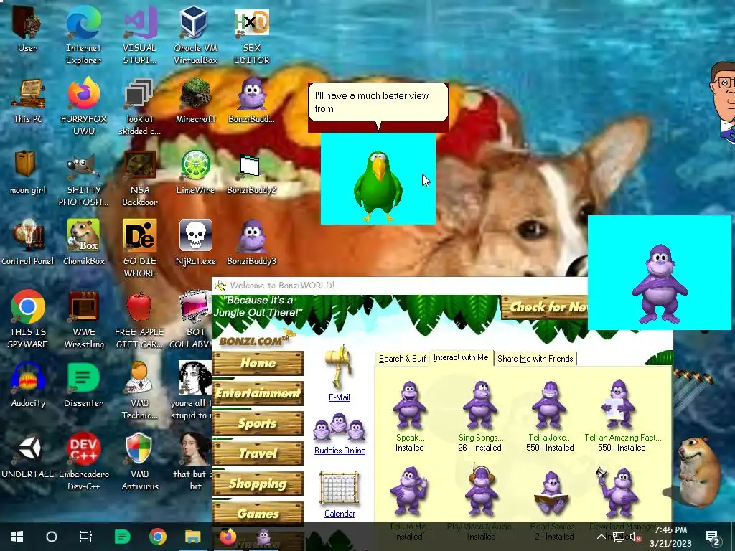Open the notification center icon

(x=712, y=537)
